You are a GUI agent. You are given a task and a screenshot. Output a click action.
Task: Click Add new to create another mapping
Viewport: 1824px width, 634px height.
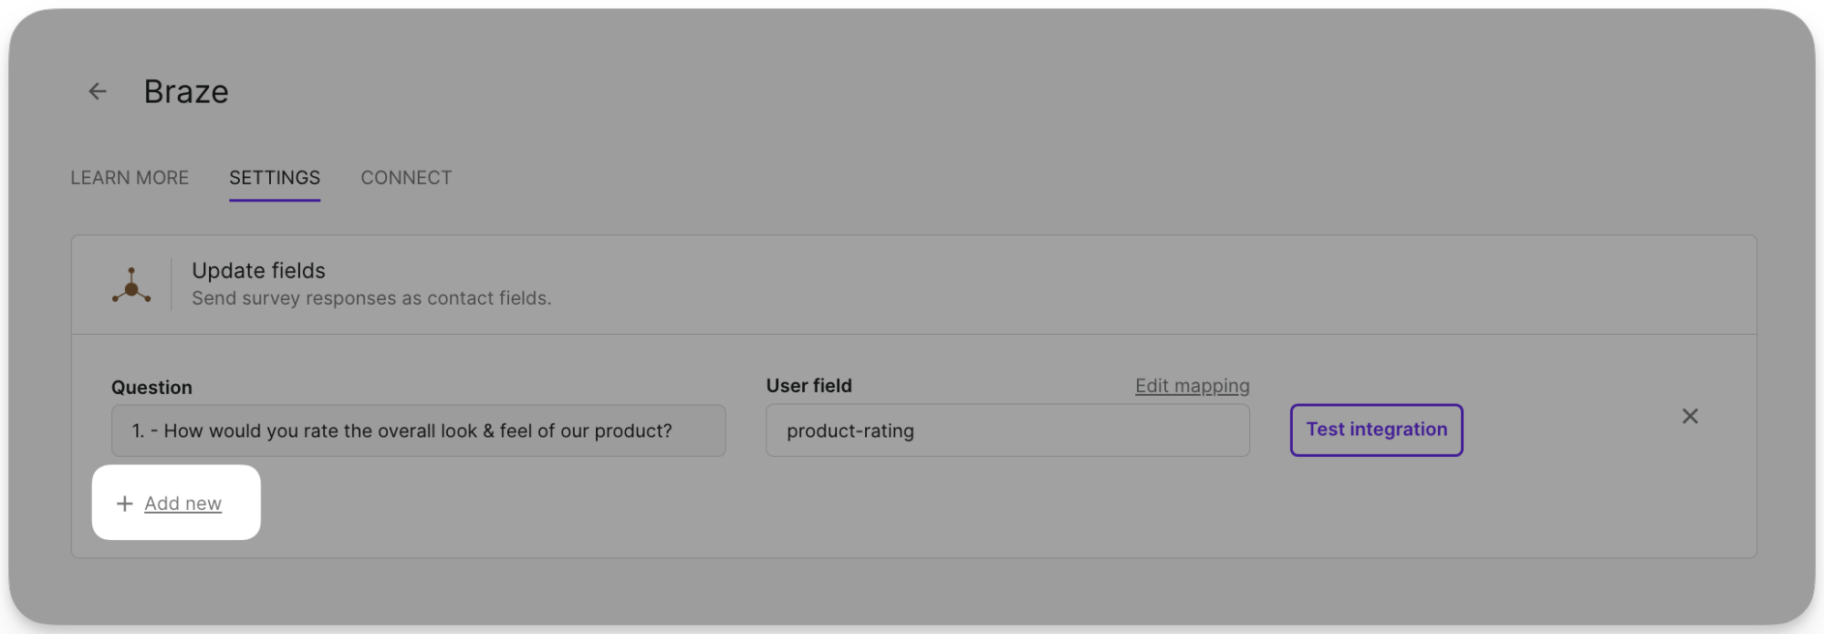pyautogui.click(x=182, y=503)
